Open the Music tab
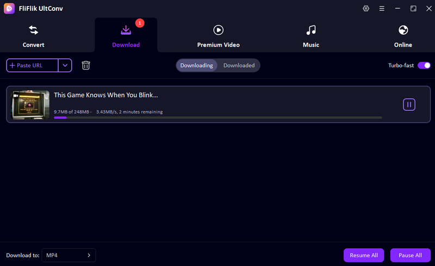 pos(310,36)
